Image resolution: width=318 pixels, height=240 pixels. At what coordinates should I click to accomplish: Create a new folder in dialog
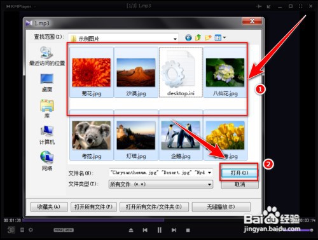(x=208, y=37)
